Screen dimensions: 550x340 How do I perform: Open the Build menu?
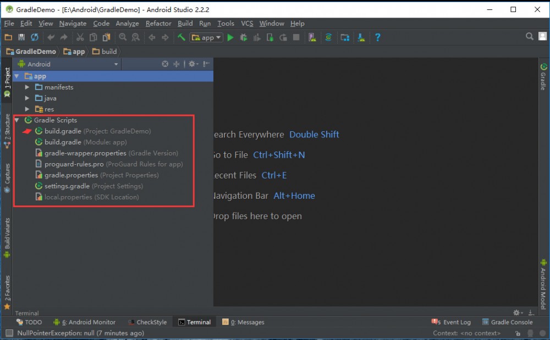(x=185, y=24)
